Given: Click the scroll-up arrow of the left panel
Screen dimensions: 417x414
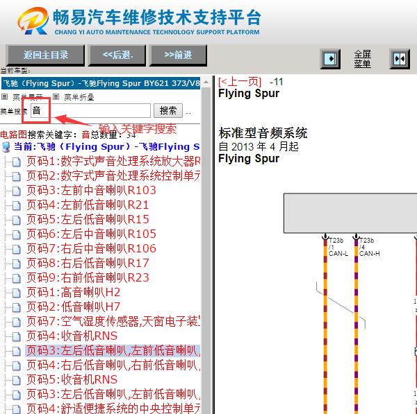Looking at the screenshot, I should (x=206, y=83).
